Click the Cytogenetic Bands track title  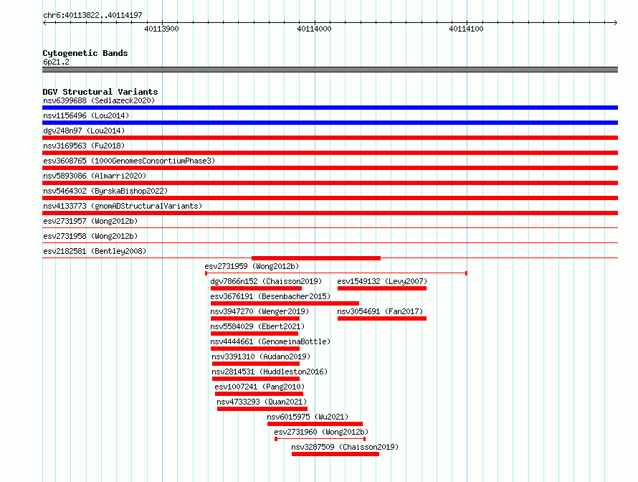tap(85, 53)
